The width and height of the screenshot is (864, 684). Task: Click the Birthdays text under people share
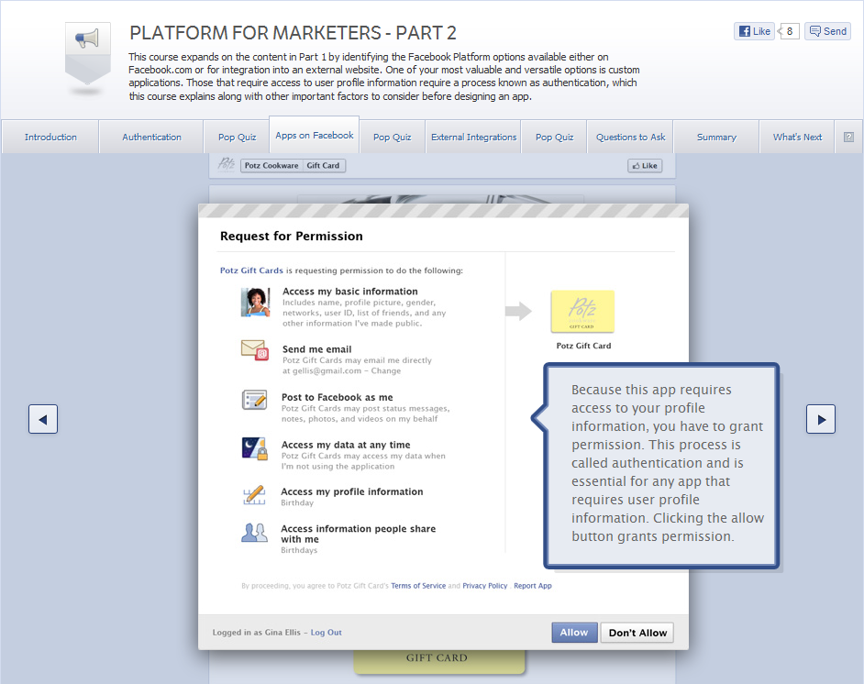(299, 550)
